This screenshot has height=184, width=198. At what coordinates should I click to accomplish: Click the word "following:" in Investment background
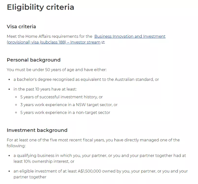[x=16, y=146]
